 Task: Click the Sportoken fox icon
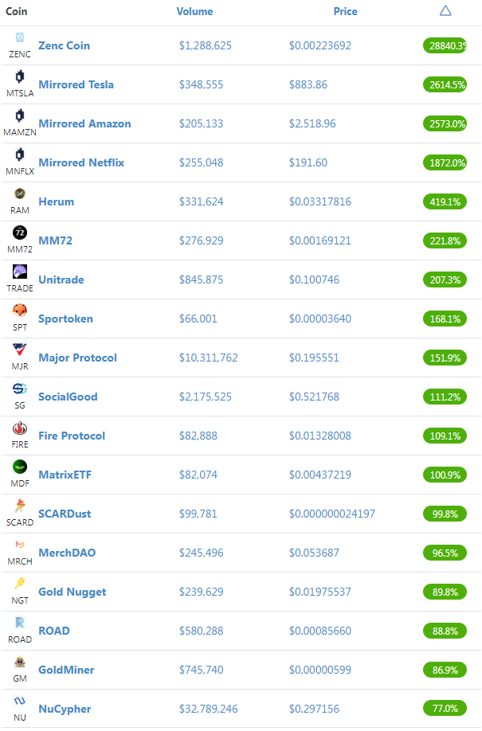20,311
